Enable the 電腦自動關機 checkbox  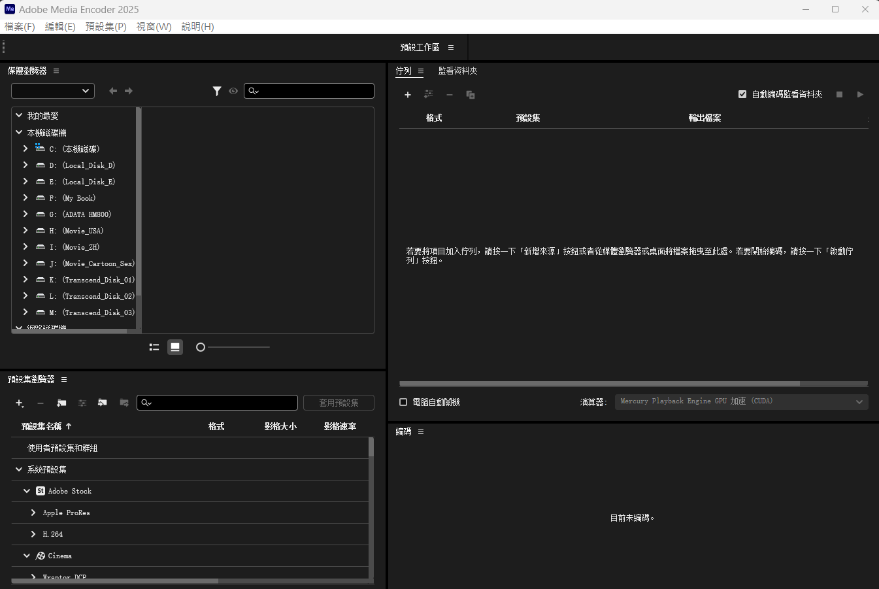coord(403,402)
